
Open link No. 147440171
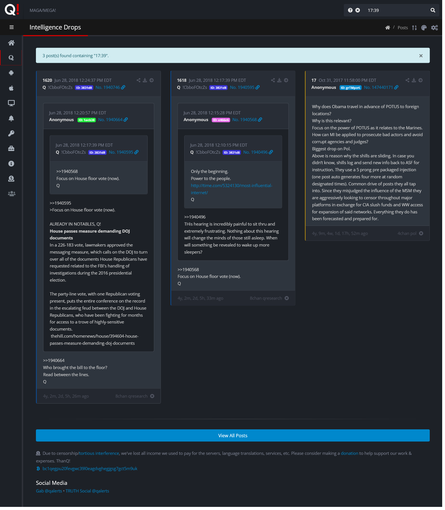pos(381,87)
